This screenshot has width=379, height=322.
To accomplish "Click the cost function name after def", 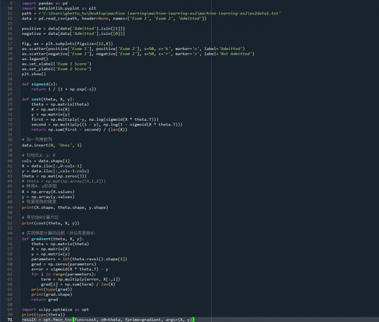I will [35, 99].
